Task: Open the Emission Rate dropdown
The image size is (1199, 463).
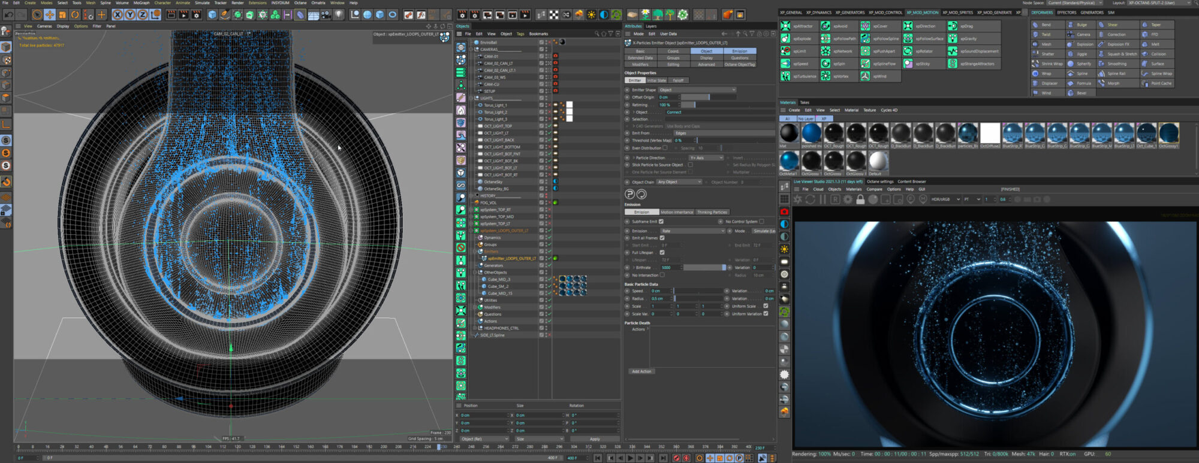Action: tap(692, 231)
